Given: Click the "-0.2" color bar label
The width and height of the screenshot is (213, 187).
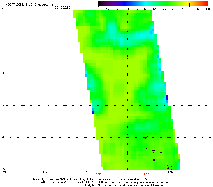Looking at the screenshot, I should coord(181,9).
